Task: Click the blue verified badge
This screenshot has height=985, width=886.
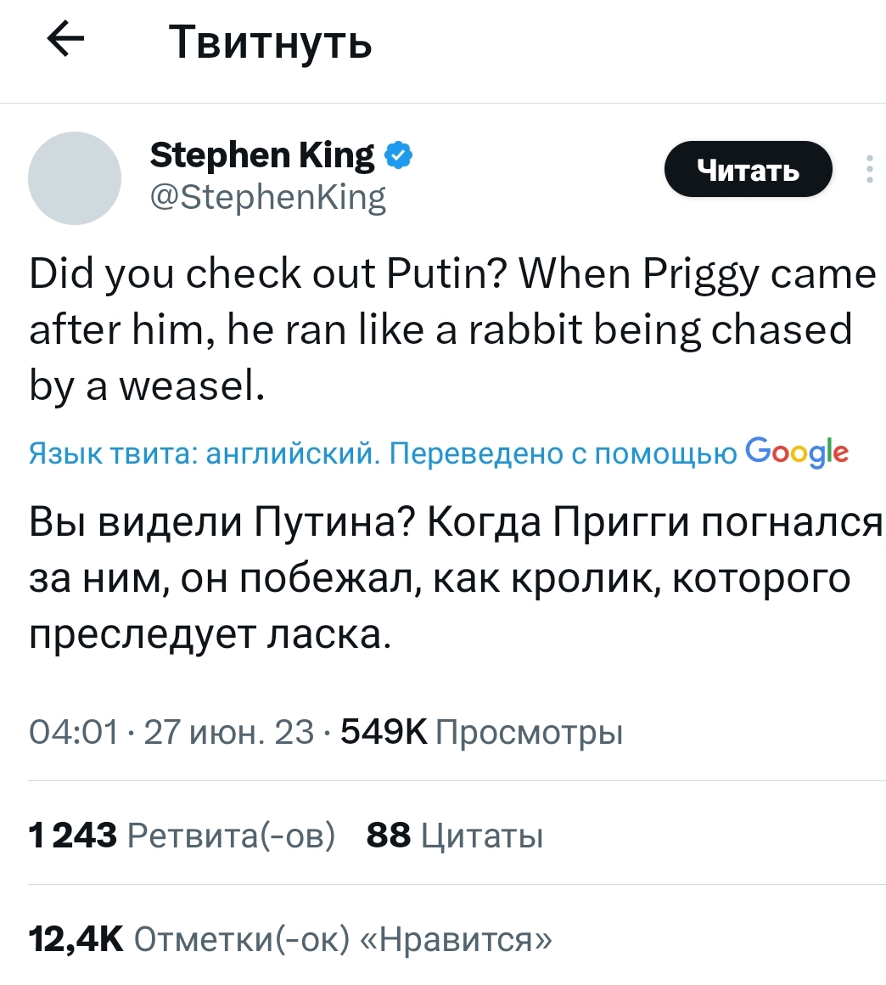Action: [399, 155]
